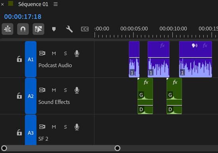
Task: Toggle lock on track A2
Action: 19,96
